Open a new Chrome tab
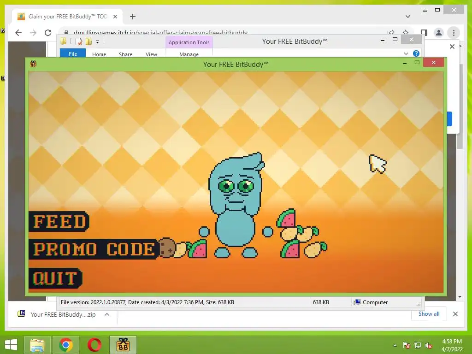The width and height of the screenshot is (472, 354). coord(133,17)
